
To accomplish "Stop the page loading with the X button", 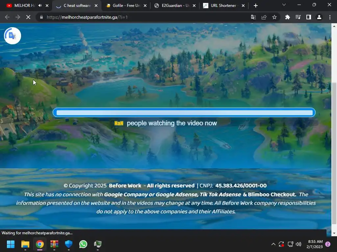I will click(x=28, y=17).
